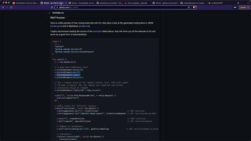Open the routes.json link
Image resolution: width=251 pixels, height=141 pixels.
point(56,26)
